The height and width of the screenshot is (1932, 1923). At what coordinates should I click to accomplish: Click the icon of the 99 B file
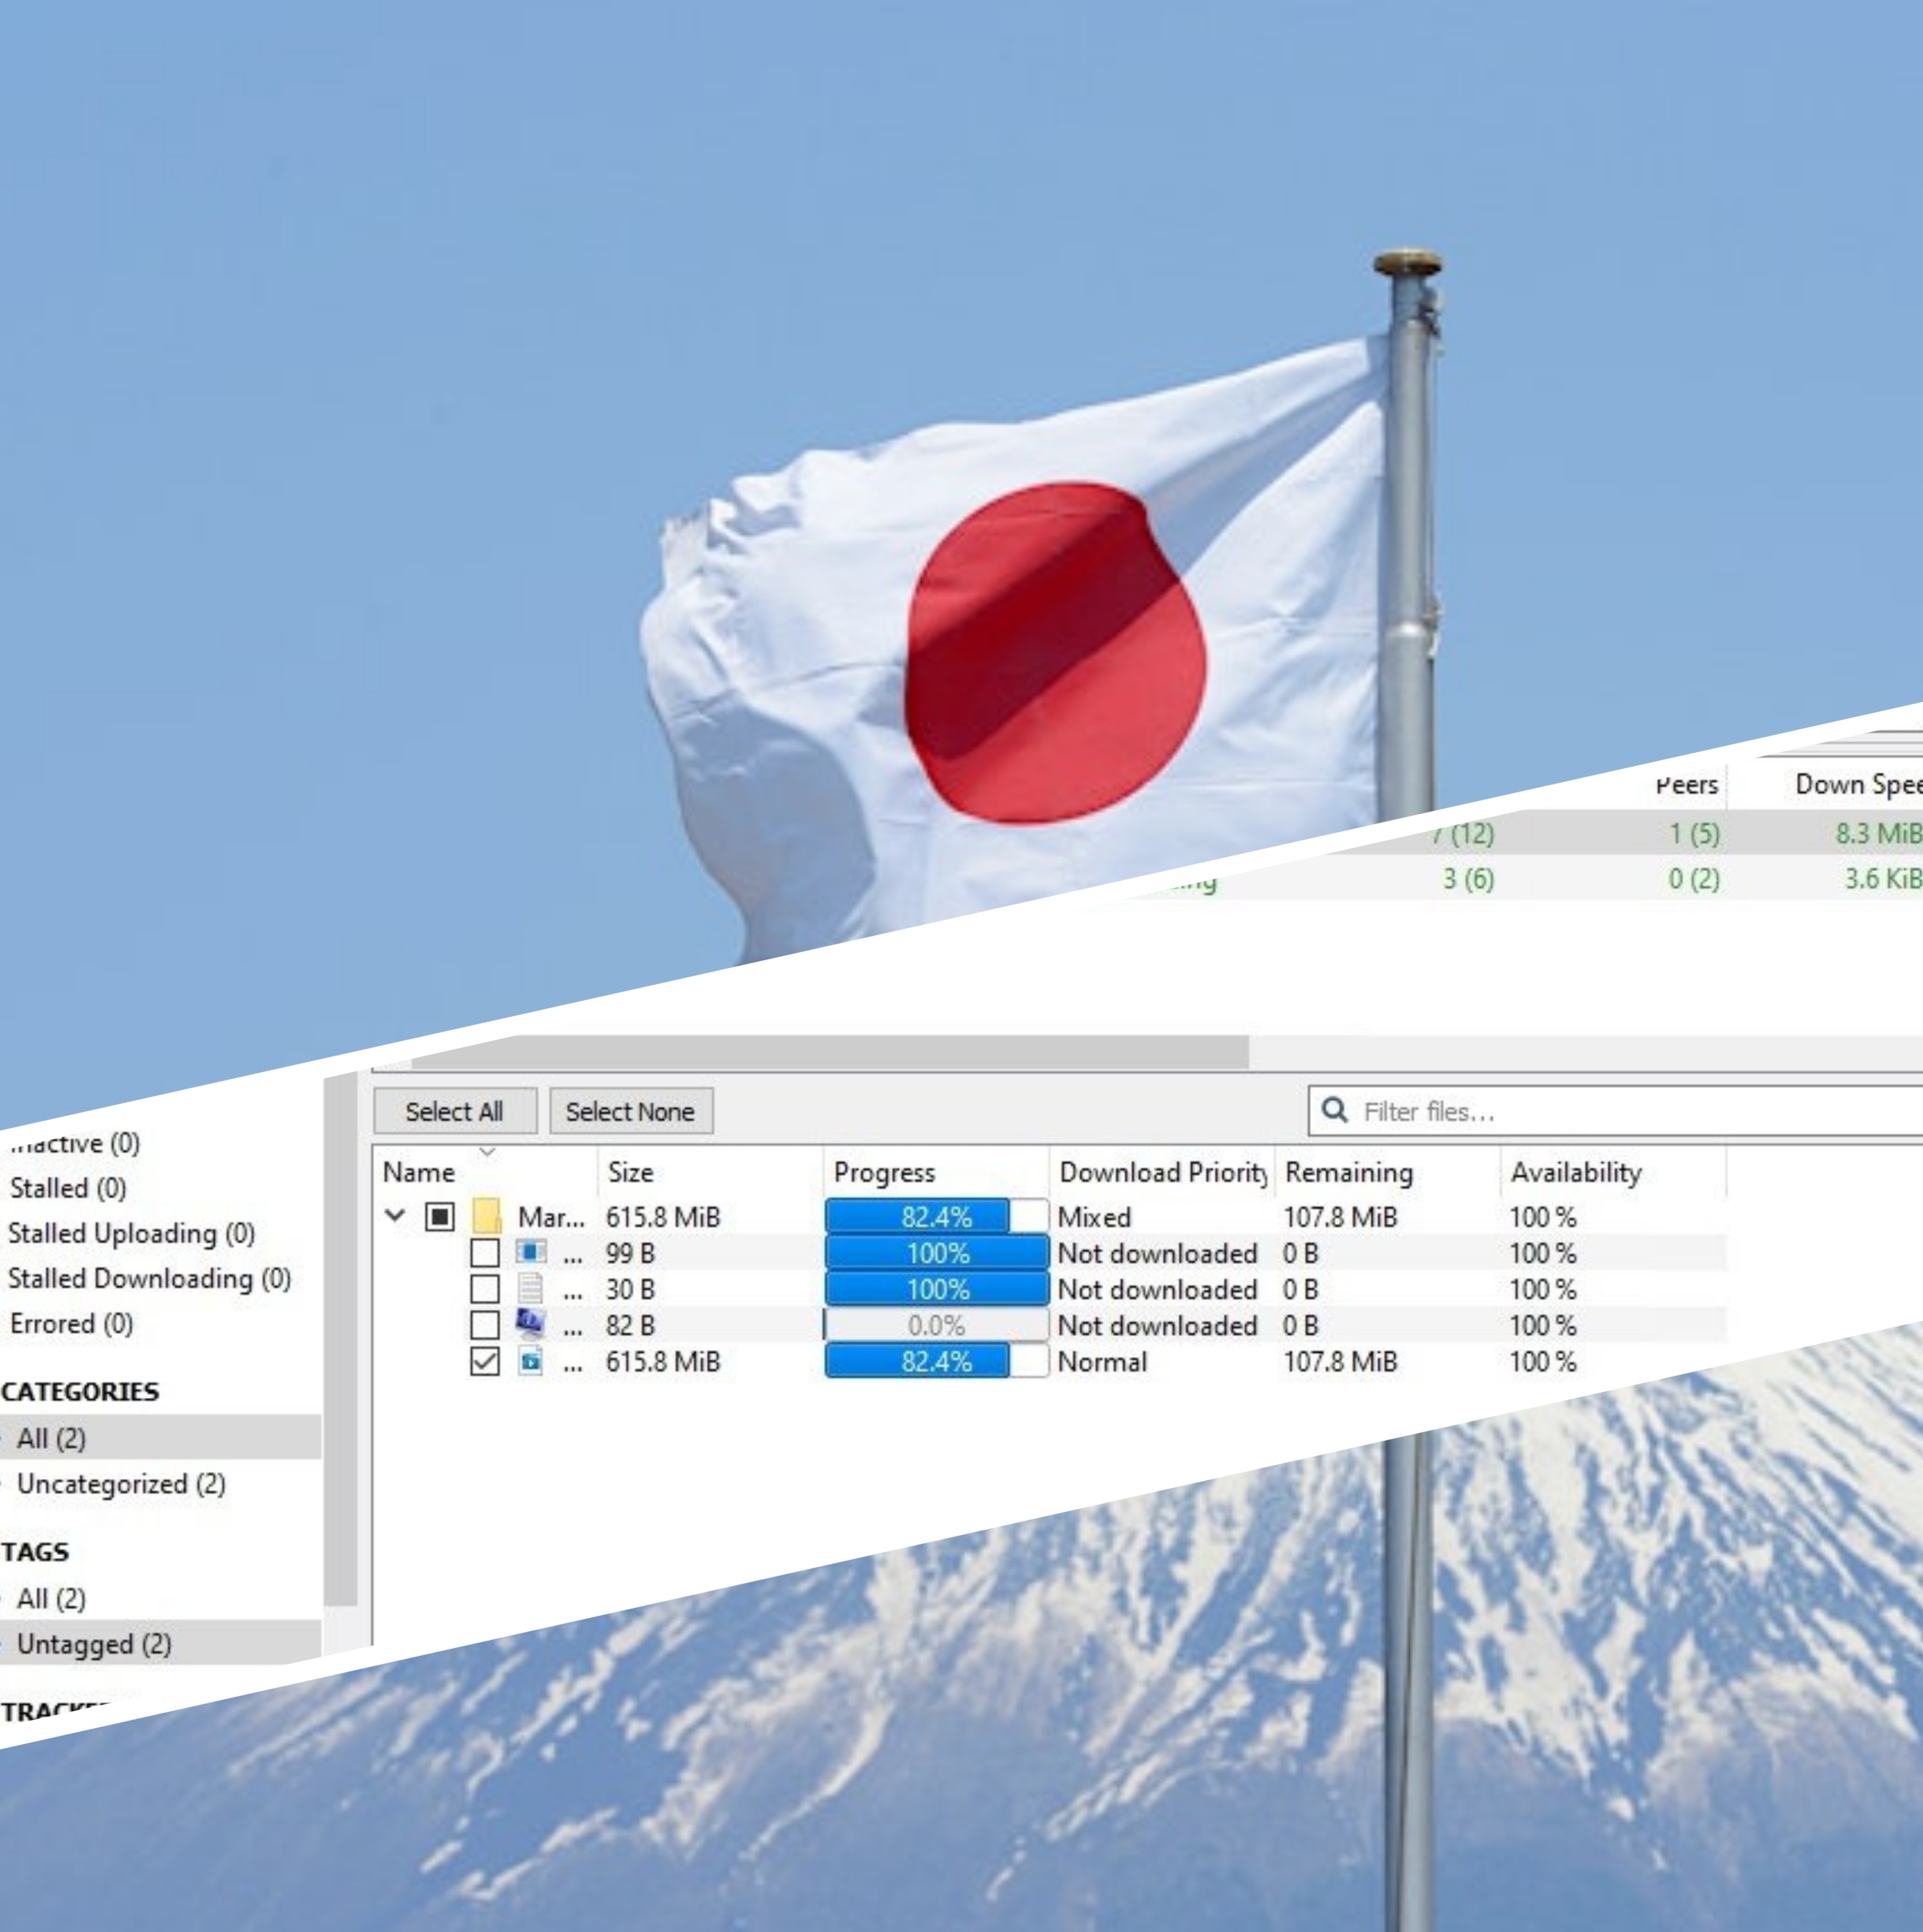click(x=531, y=1252)
